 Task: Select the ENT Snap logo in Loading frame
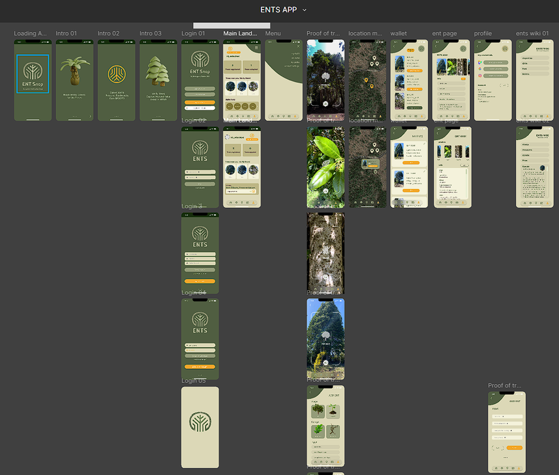click(x=33, y=74)
